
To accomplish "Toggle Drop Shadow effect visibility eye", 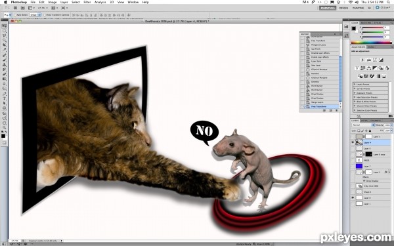I will click(x=364, y=181).
